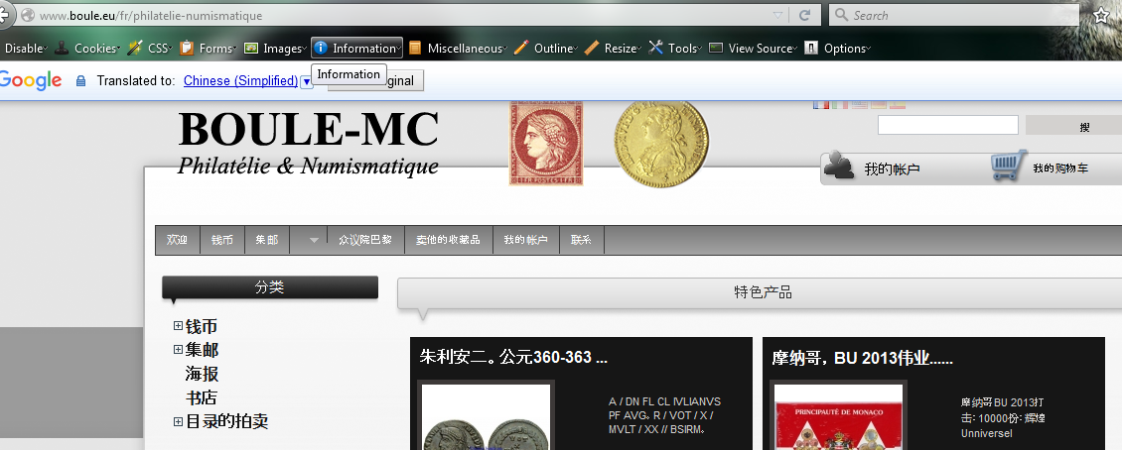Open 众议院巴黎 in the navigation bar
The width and height of the screenshot is (1122, 450).
(365, 240)
